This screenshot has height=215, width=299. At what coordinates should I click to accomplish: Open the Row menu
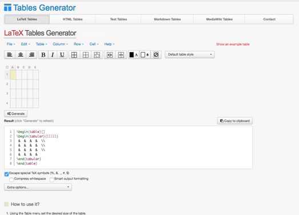(78, 44)
